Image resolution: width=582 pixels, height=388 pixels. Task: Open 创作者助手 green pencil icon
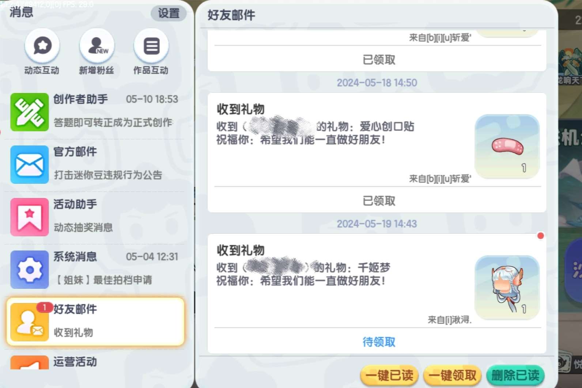[29, 112]
